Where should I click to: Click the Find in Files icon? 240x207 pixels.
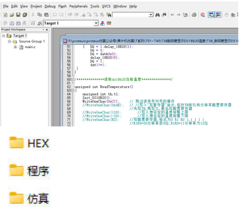click(109, 15)
